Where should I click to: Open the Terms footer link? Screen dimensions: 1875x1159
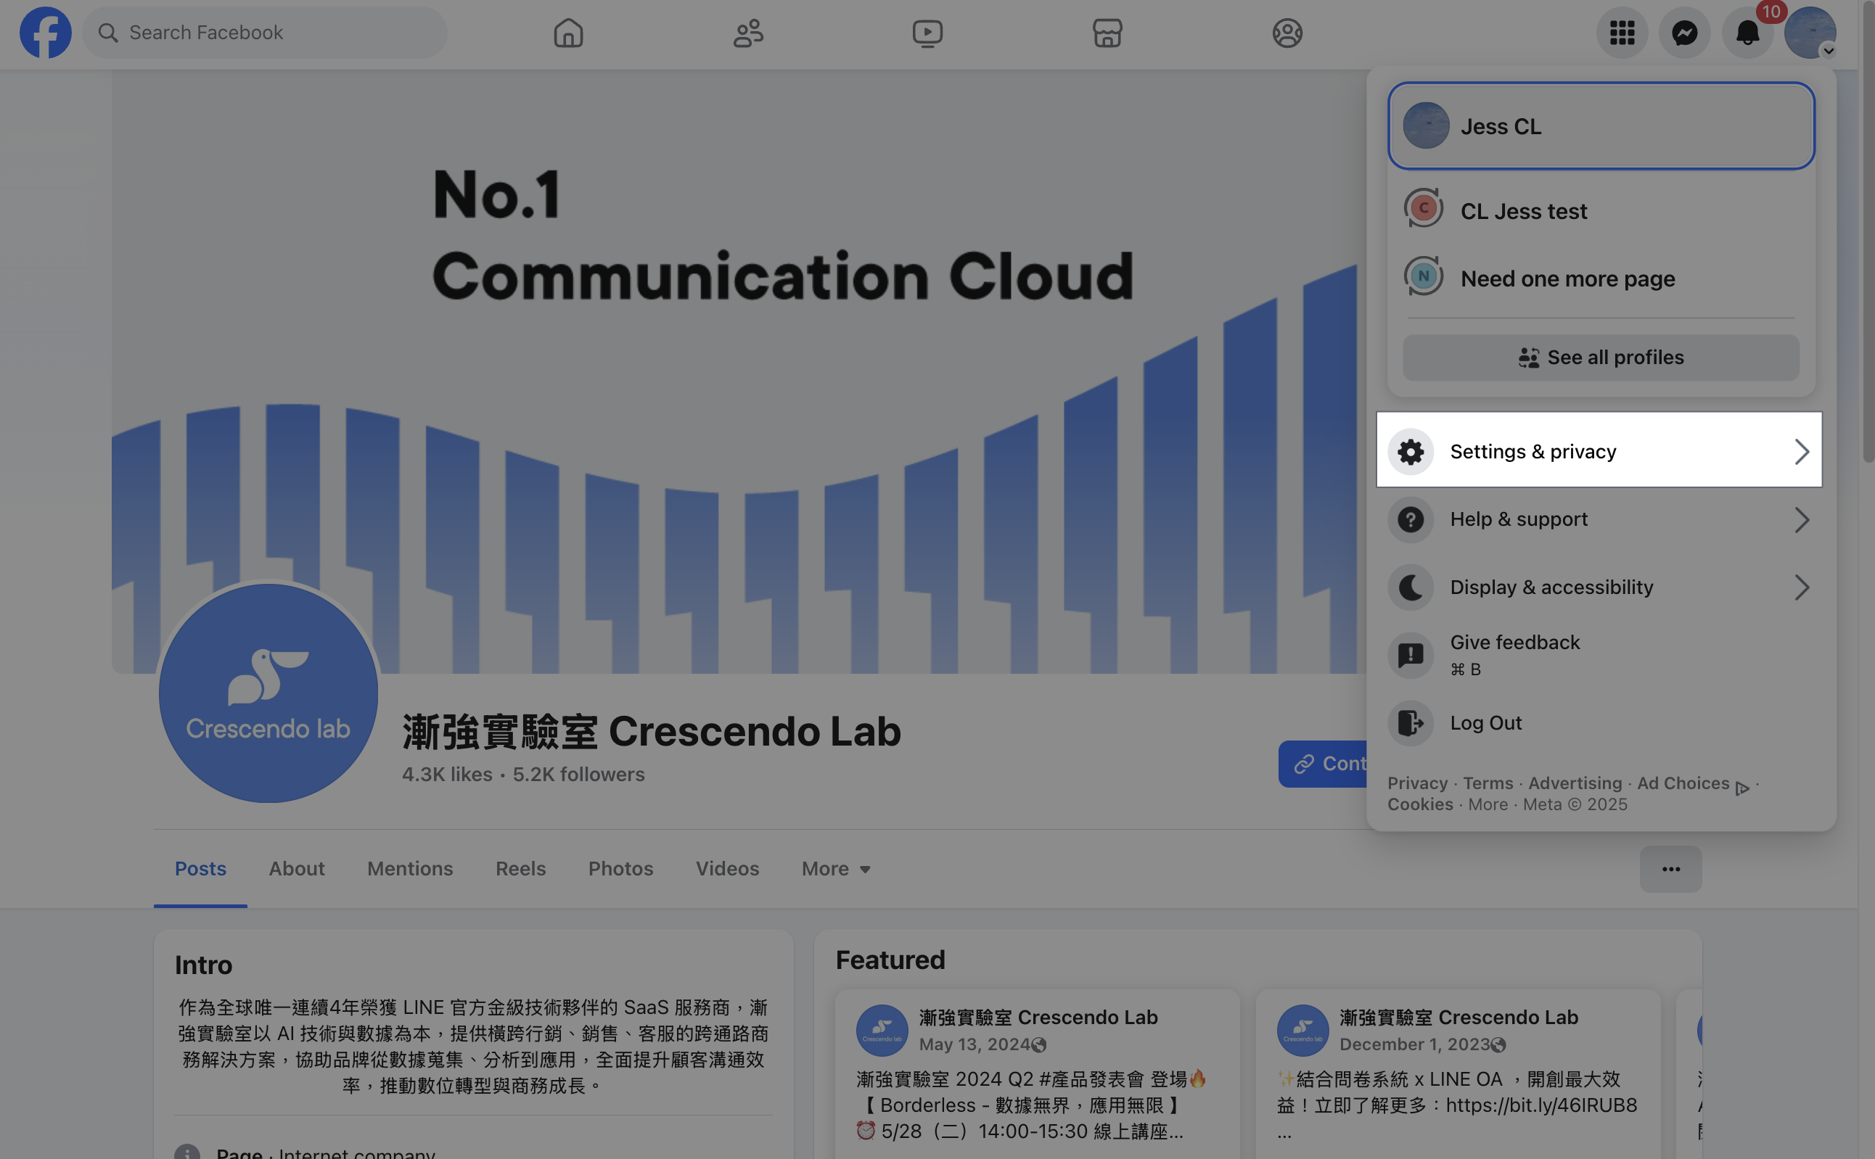tap(1488, 783)
